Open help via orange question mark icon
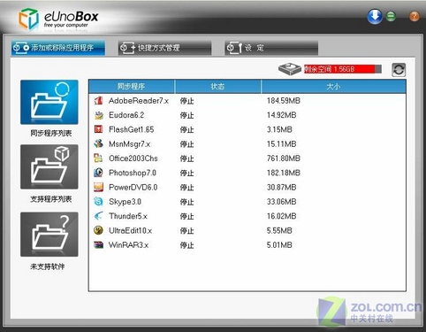Viewport: 426px width, 332px height. [x=415, y=17]
